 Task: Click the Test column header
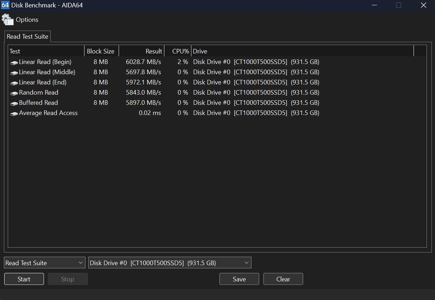tap(46, 51)
